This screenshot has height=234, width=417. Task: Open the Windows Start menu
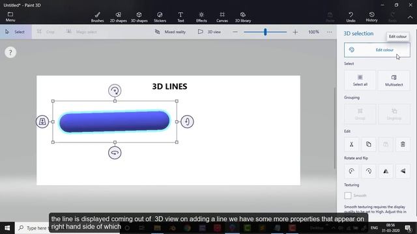(7, 228)
